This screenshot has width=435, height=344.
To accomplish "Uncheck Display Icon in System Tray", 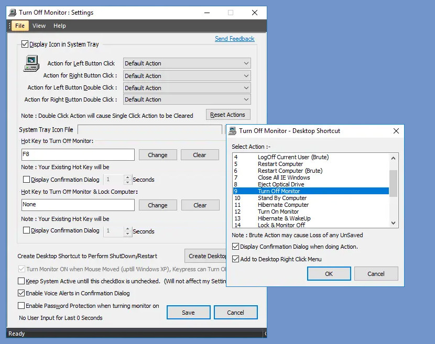I will tap(25, 44).
